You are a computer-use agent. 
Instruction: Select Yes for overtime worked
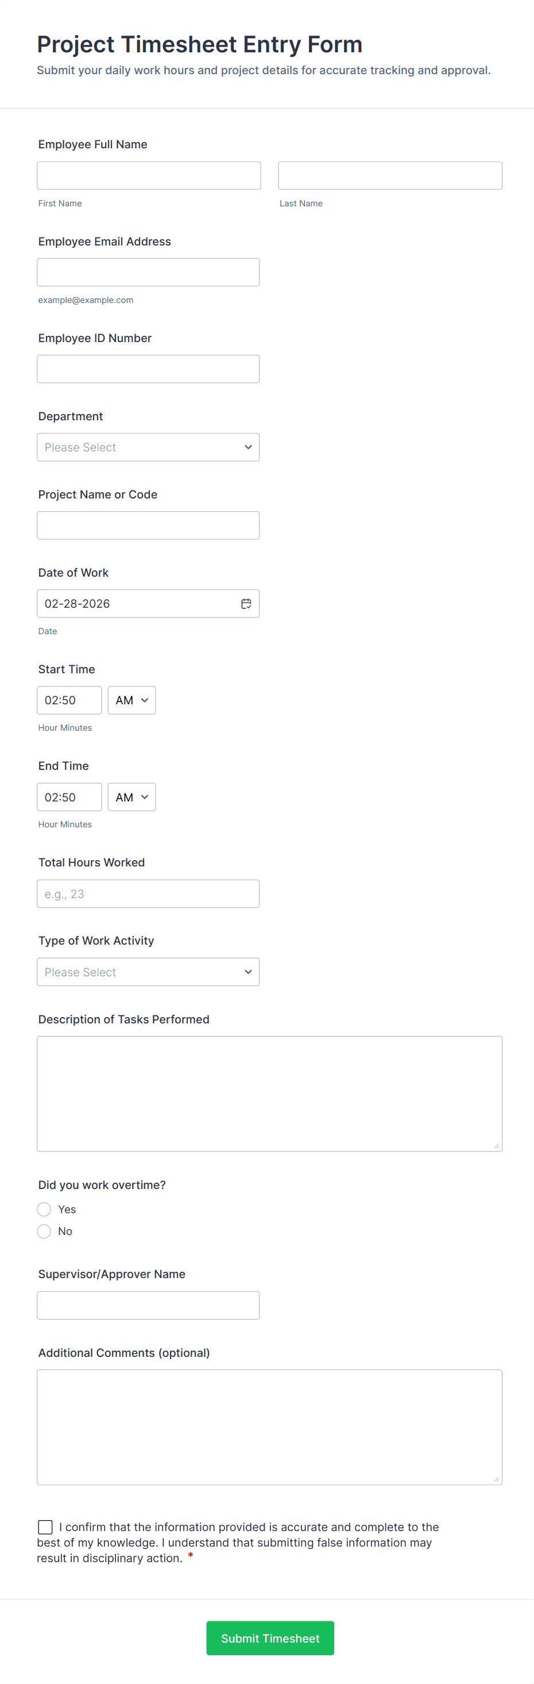(44, 1210)
